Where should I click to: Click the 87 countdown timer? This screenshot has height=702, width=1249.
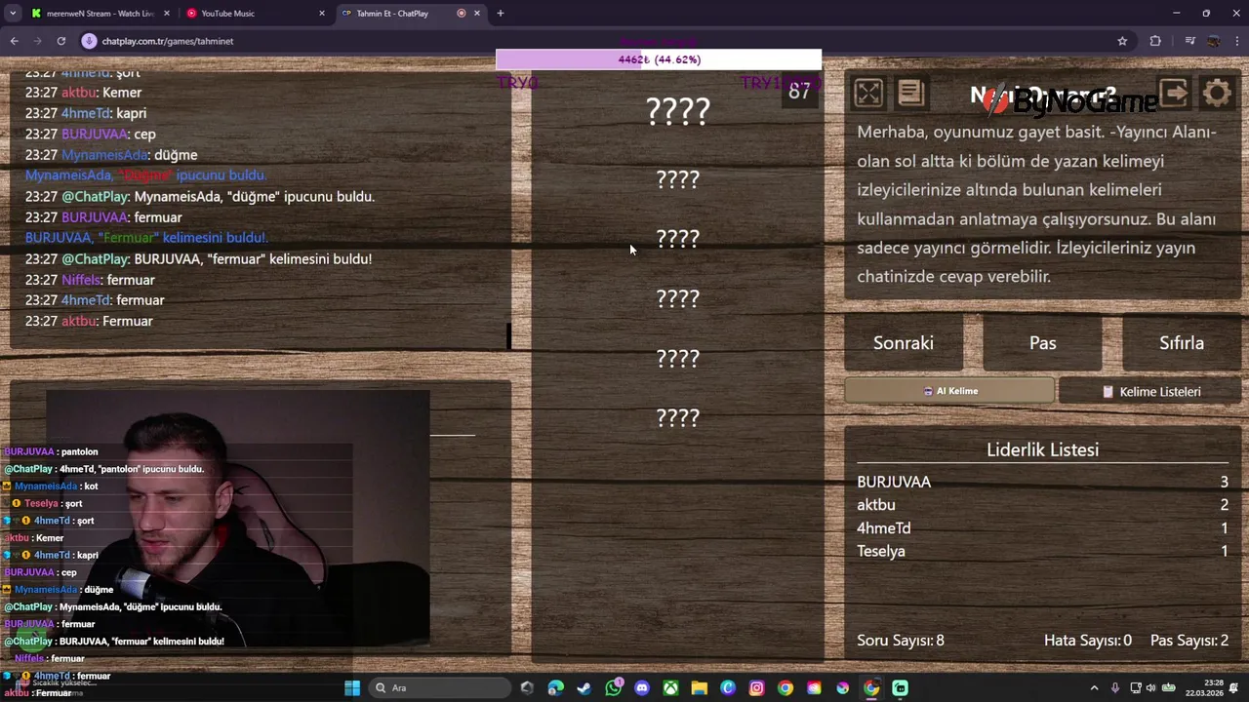click(x=799, y=91)
